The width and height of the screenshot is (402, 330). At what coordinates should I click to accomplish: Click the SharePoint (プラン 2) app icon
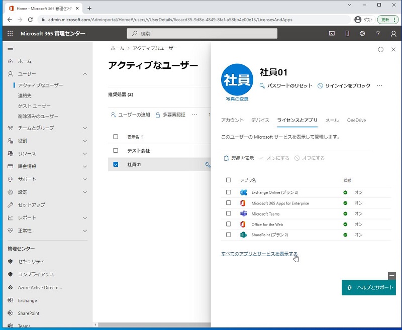243,235
